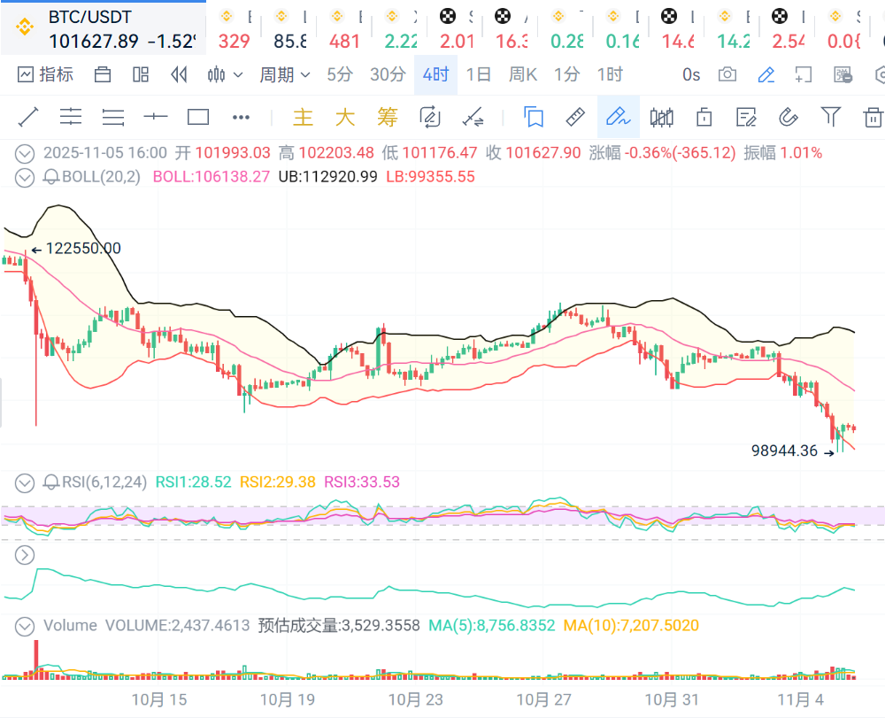The width and height of the screenshot is (885, 725).
Task: Toggle the BOLL indicator alert bell
Action: 51,177
